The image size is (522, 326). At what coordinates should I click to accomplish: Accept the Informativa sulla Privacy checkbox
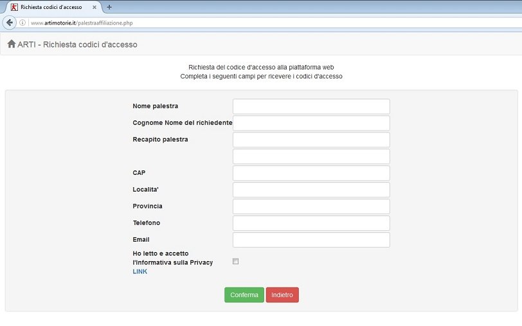coord(235,261)
